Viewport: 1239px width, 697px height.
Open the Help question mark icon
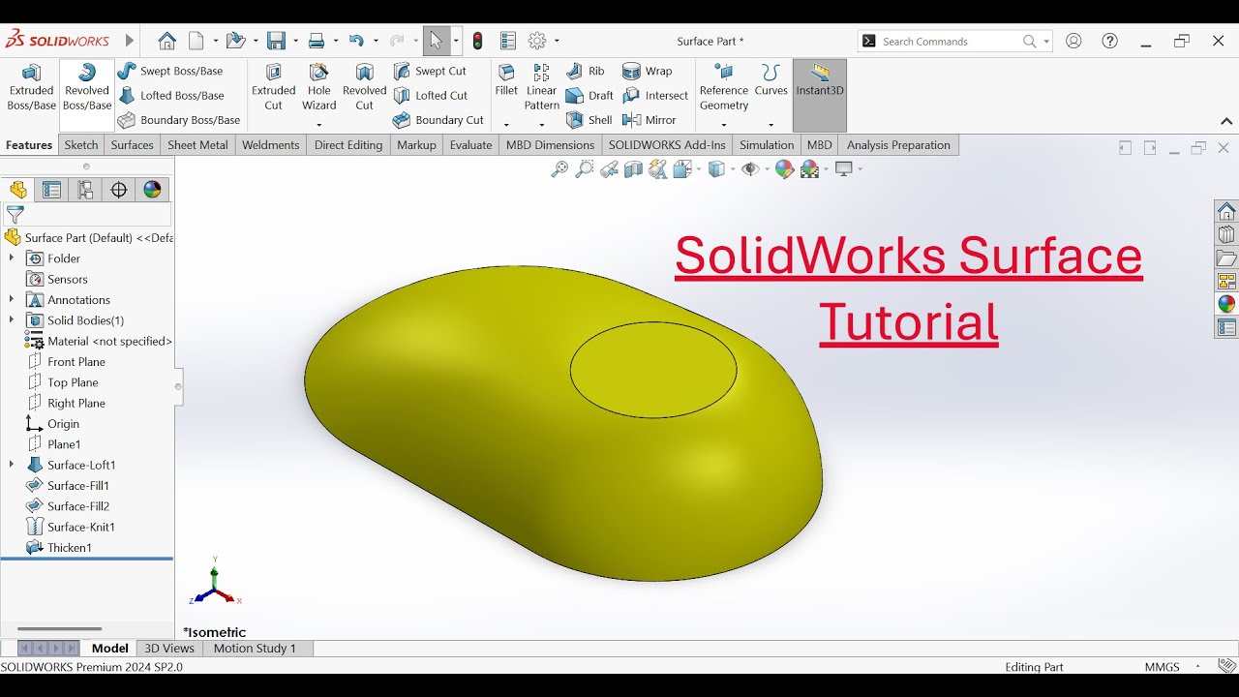click(x=1110, y=41)
